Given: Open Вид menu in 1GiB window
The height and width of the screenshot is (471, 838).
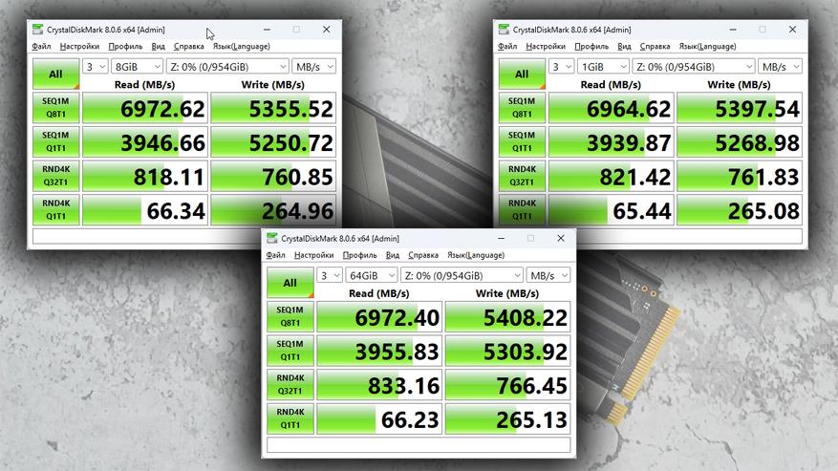Looking at the screenshot, I should 624,47.
